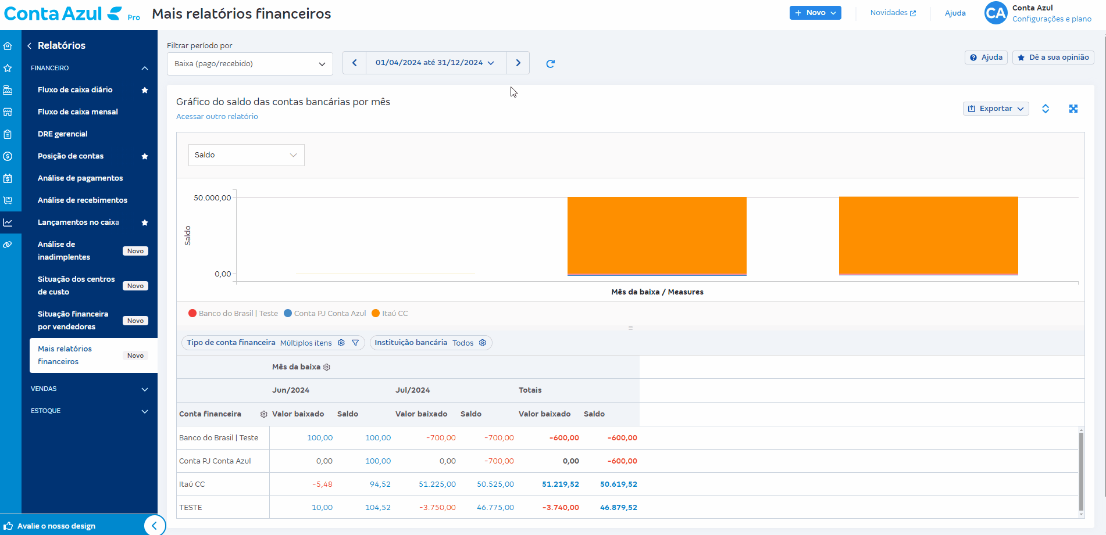The width and height of the screenshot is (1106, 535).
Task: Open Análise de inadimplentes report
Action: point(64,250)
